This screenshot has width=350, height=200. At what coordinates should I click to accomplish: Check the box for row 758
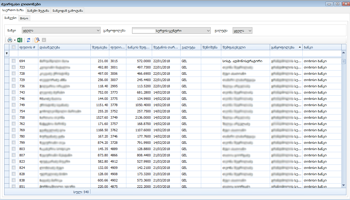[13, 117]
